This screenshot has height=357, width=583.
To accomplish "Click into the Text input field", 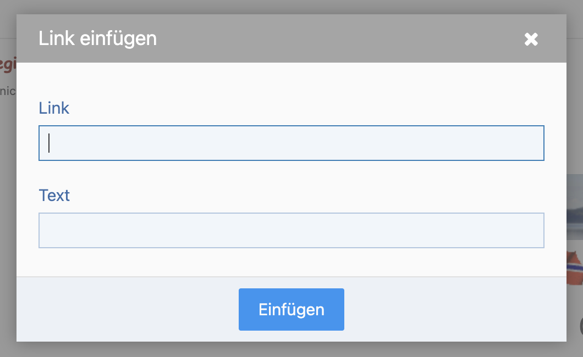I will tap(291, 230).
